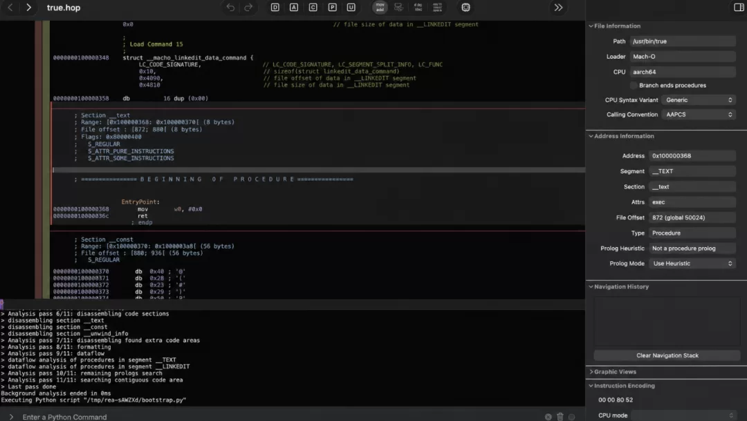Switch to control flow graph view
This screenshot has width=747, height=421.
[398, 8]
